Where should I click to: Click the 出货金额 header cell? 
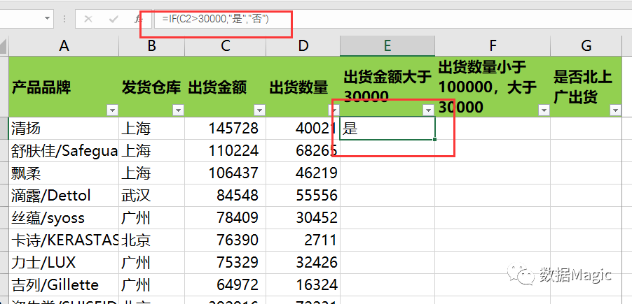(226, 87)
